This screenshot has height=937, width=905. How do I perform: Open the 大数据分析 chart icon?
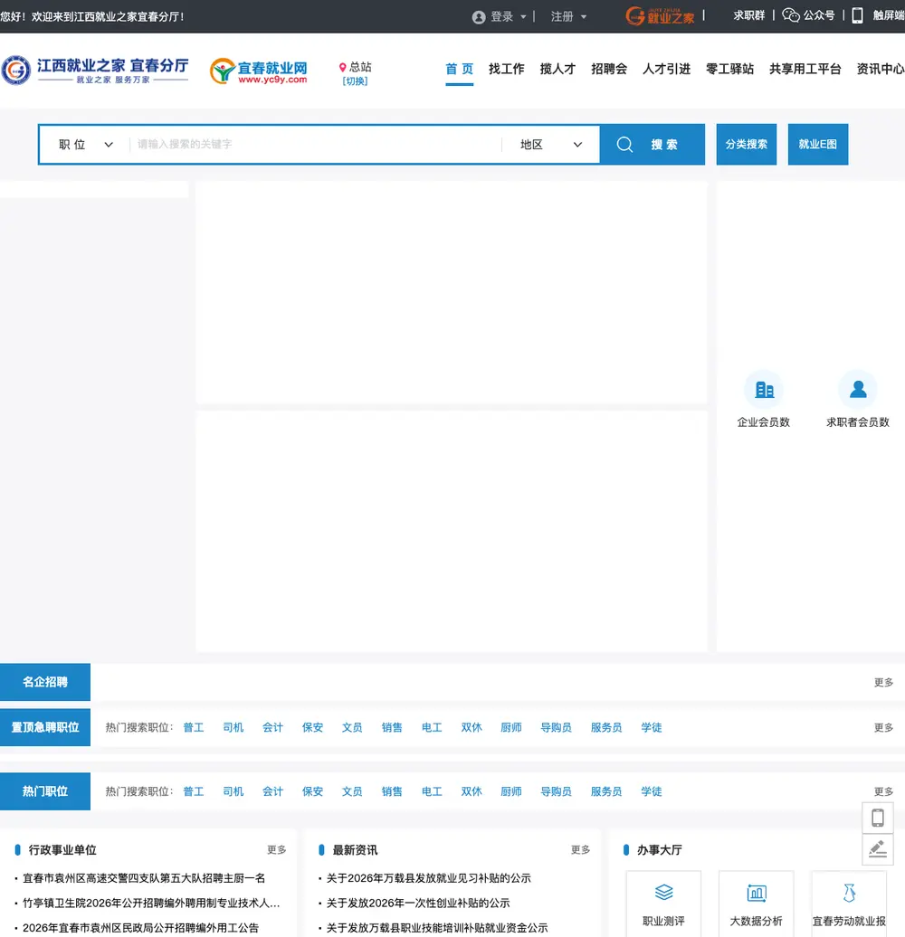click(757, 893)
